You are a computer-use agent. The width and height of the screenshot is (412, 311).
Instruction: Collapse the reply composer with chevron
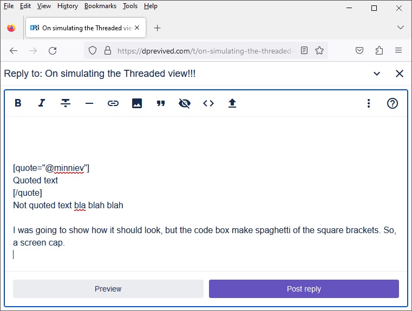pos(377,74)
